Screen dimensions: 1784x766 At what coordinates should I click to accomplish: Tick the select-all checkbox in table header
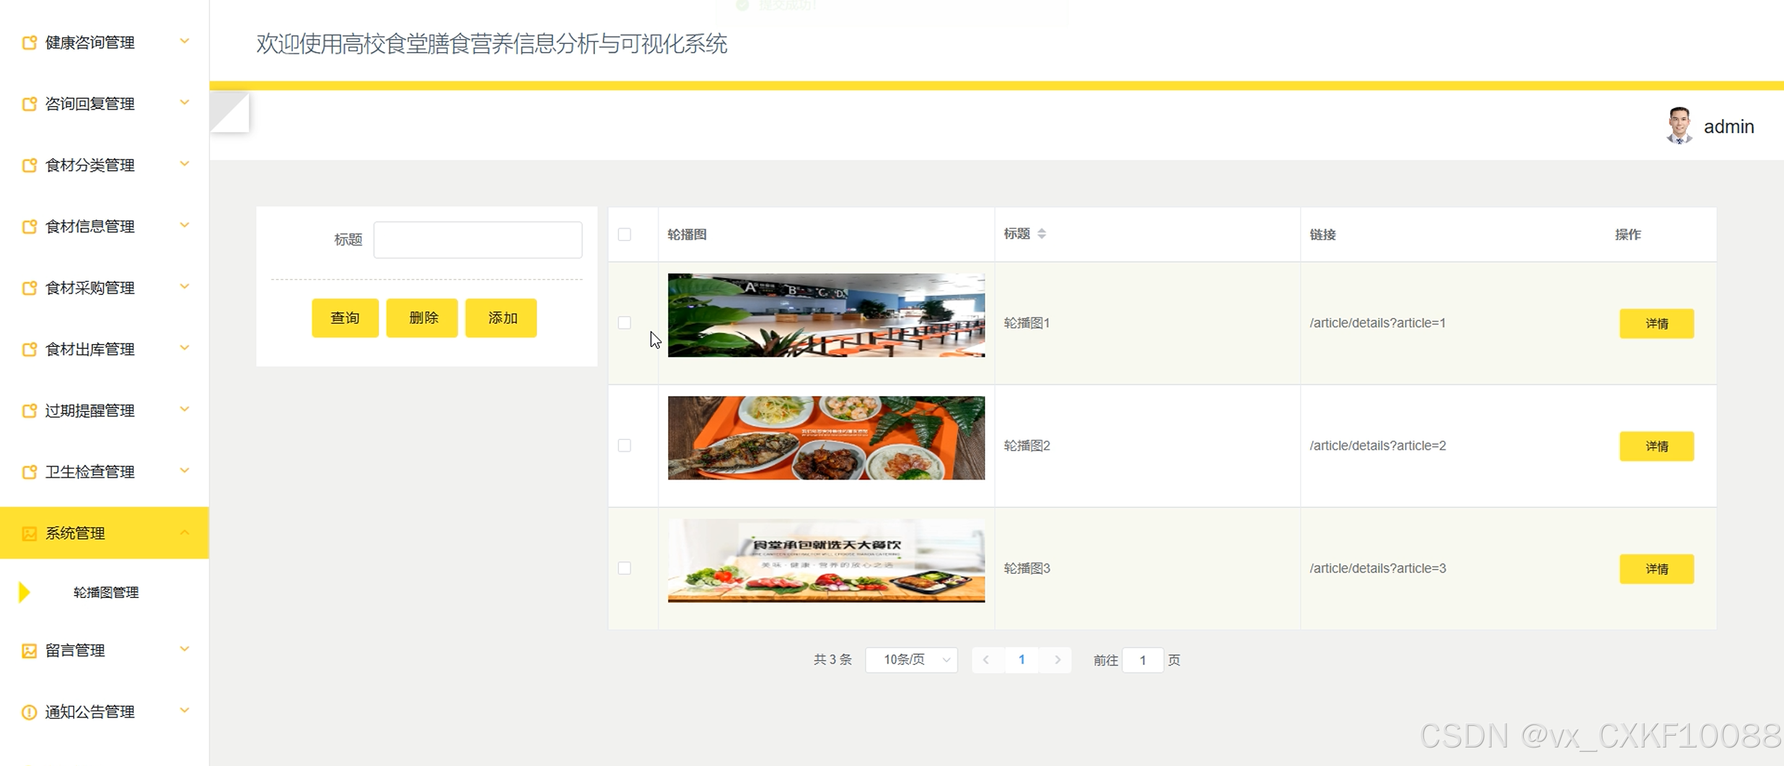pos(624,235)
